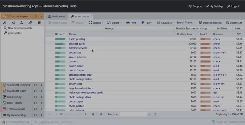The height and width of the screenshot is (125, 245).
Task: Click the United States country button
Action: (x=58, y=23)
